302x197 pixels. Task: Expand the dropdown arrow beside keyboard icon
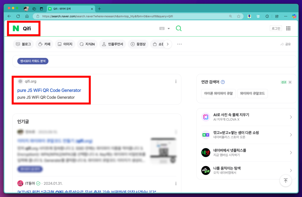click(169, 28)
